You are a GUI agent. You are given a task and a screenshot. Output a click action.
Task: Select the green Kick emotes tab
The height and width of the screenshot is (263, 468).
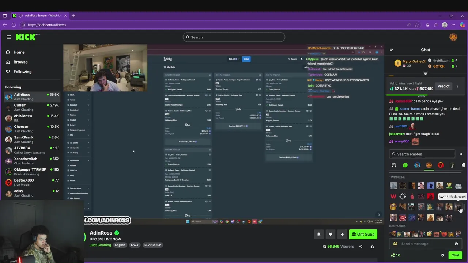coord(405,165)
